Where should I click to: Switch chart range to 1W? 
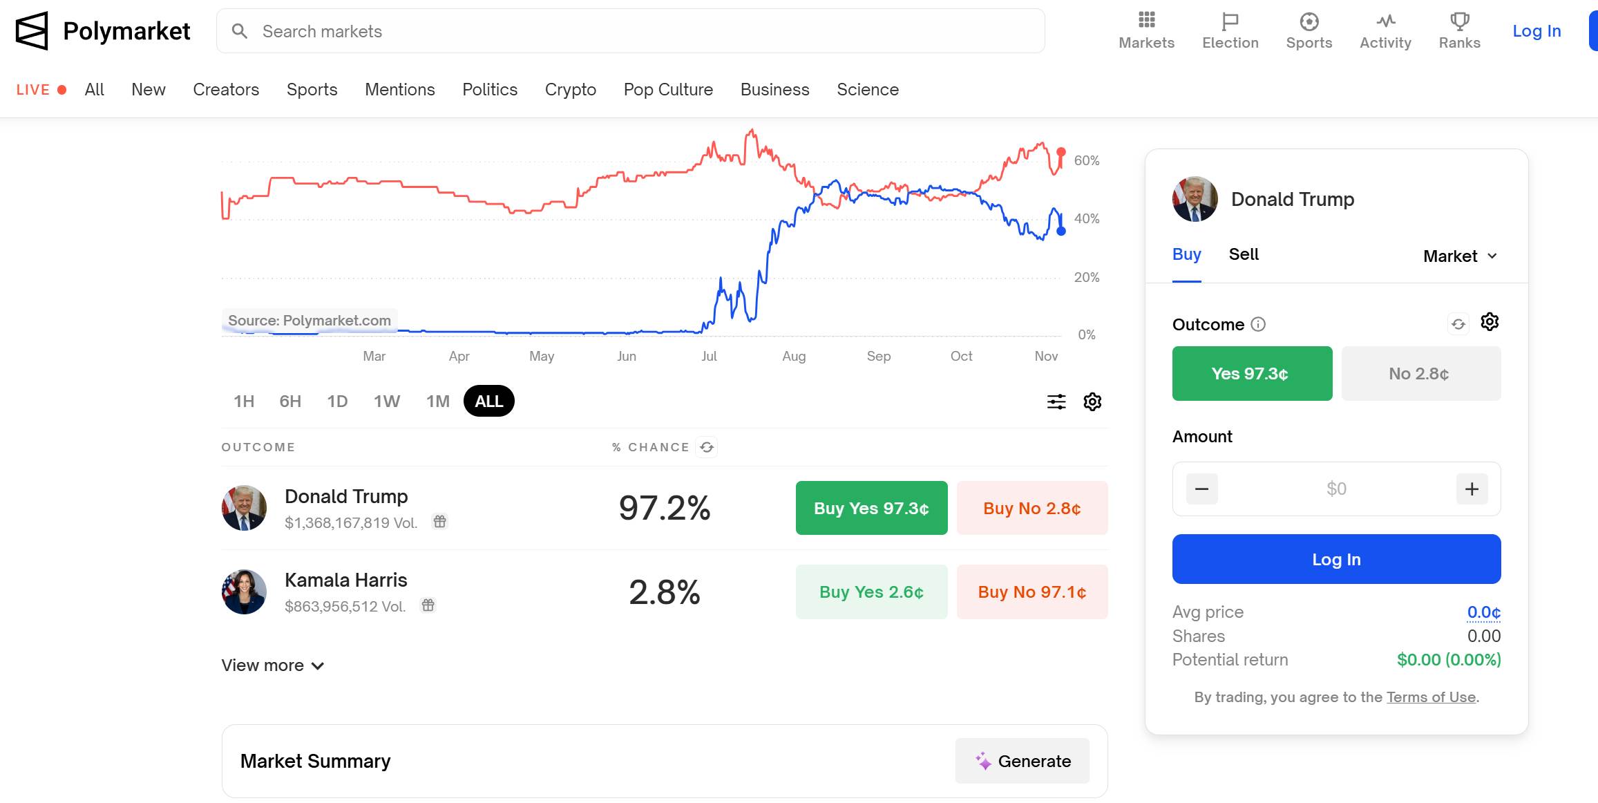(386, 401)
